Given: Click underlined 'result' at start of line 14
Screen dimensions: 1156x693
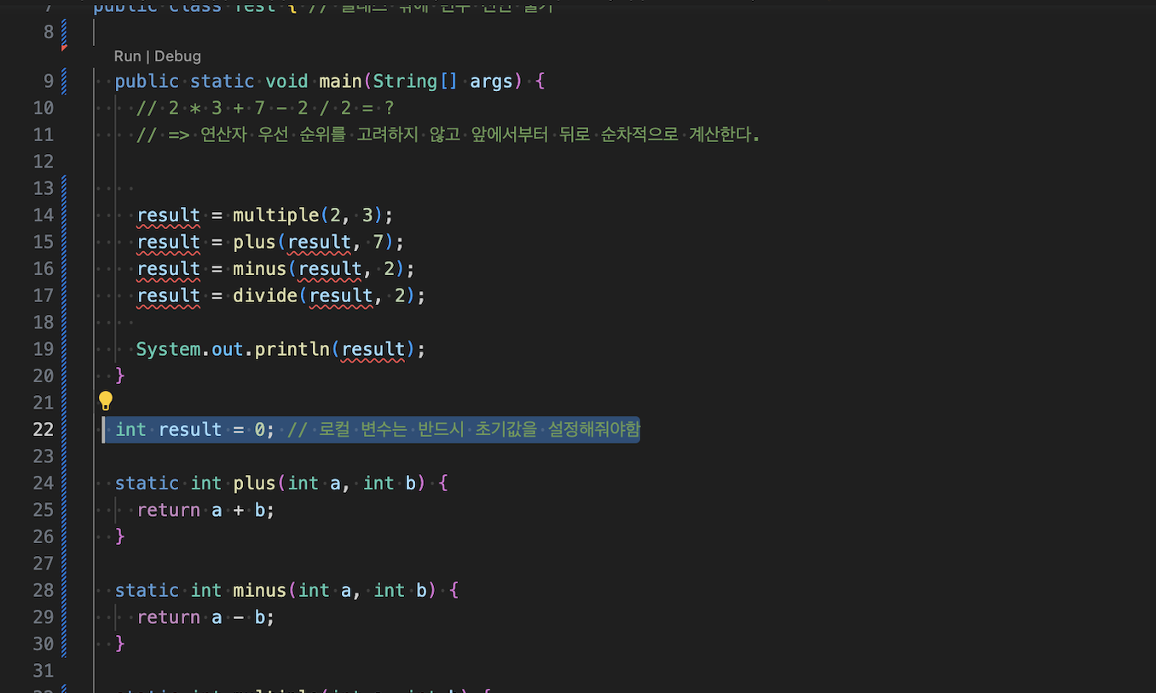Looking at the screenshot, I should point(168,215).
